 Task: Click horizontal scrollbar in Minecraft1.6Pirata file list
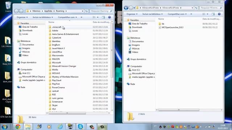tap(179, 110)
